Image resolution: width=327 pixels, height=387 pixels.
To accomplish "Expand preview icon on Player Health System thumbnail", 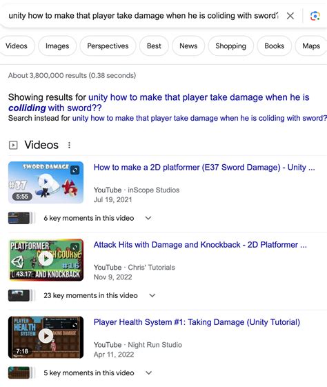I will coord(75,324).
